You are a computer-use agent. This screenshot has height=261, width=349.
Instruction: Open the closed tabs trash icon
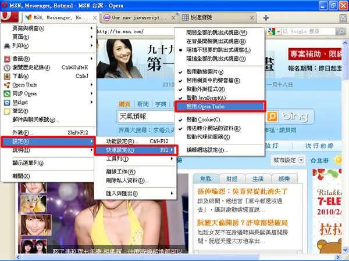[x=343, y=18]
